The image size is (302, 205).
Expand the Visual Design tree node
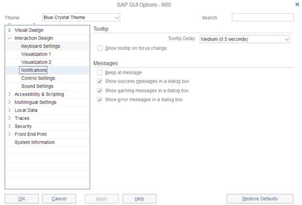pos(10,30)
